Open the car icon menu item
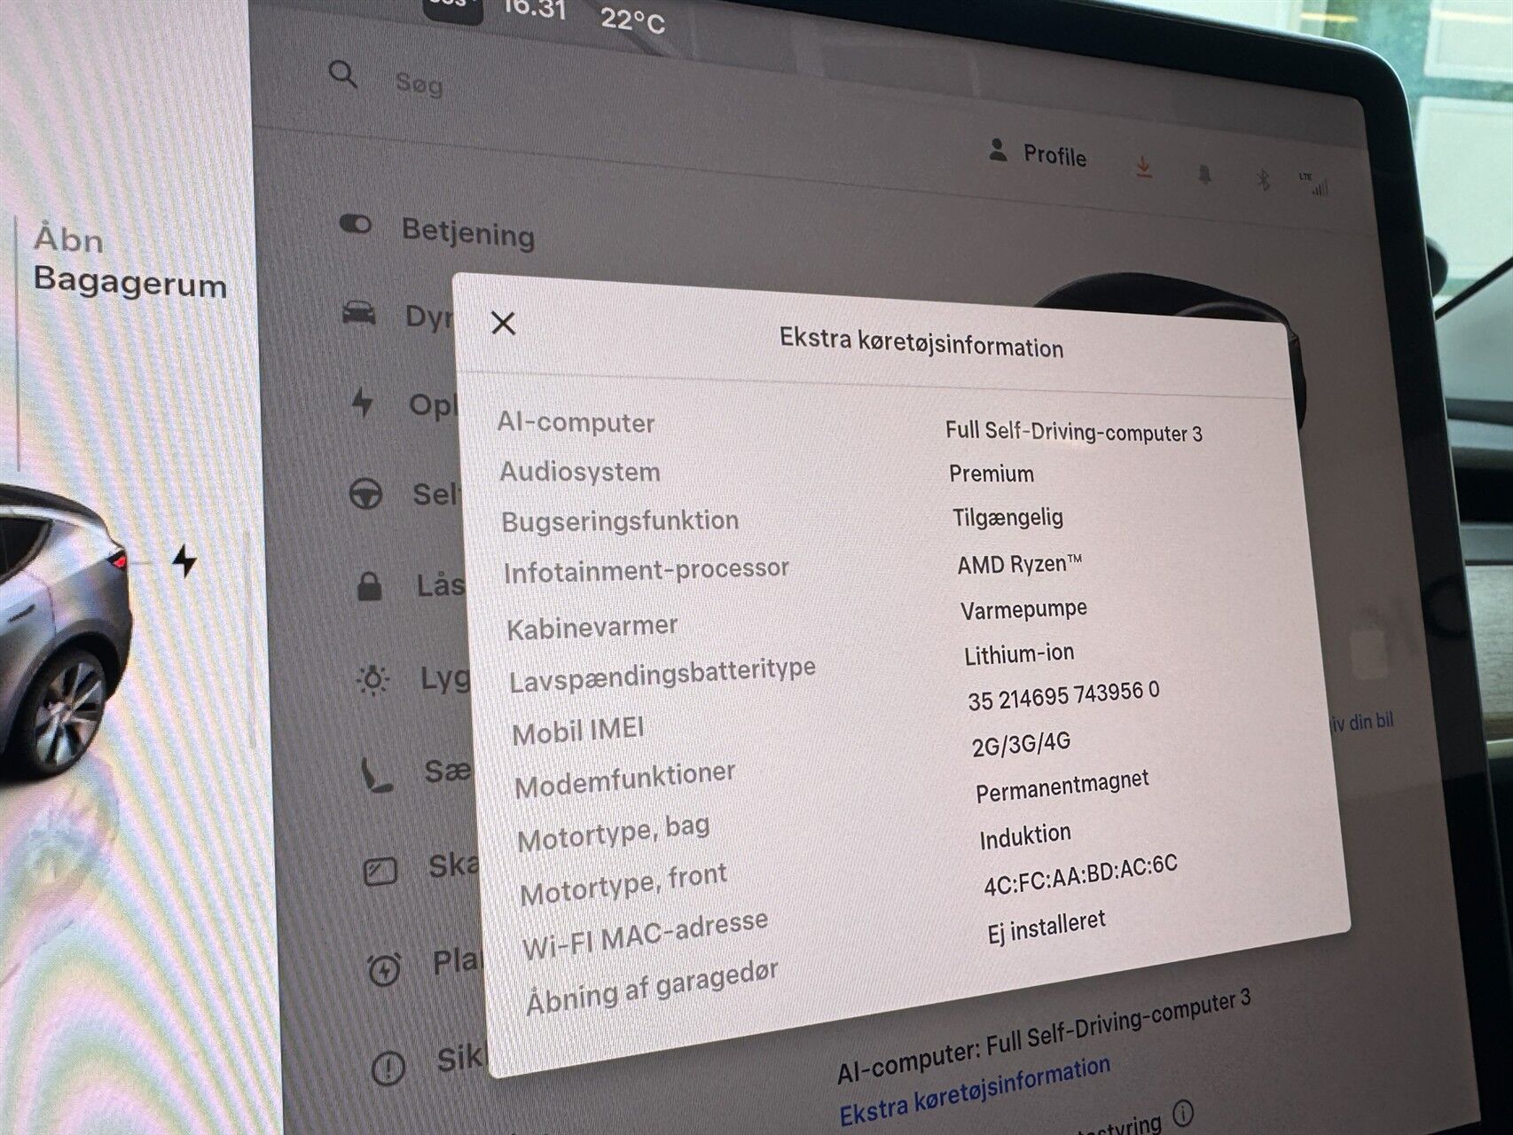1513x1135 pixels. (x=358, y=313)
